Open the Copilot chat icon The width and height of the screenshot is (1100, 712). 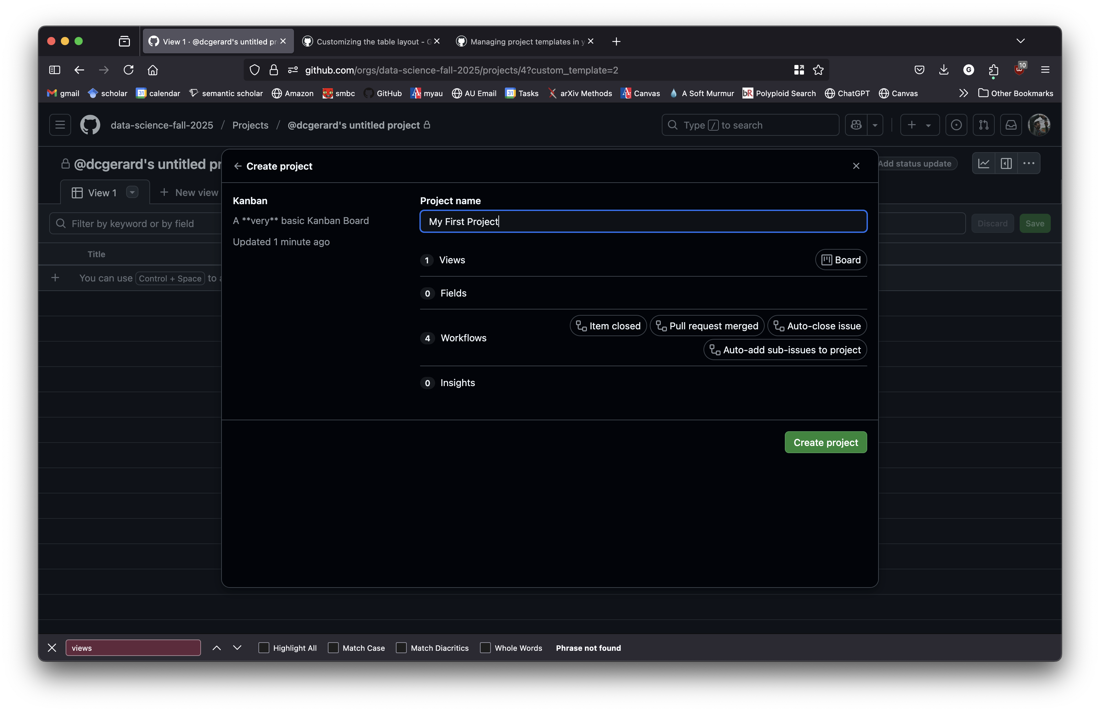pos(856,125)
